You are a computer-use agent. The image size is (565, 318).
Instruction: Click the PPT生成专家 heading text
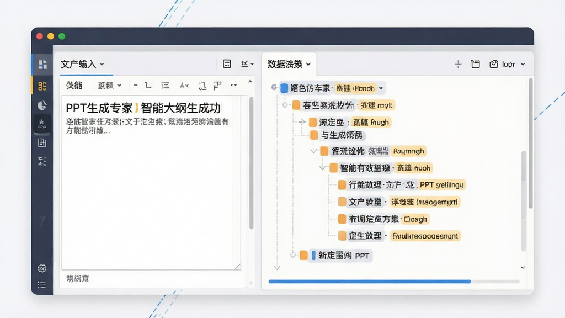pos(143,108)
